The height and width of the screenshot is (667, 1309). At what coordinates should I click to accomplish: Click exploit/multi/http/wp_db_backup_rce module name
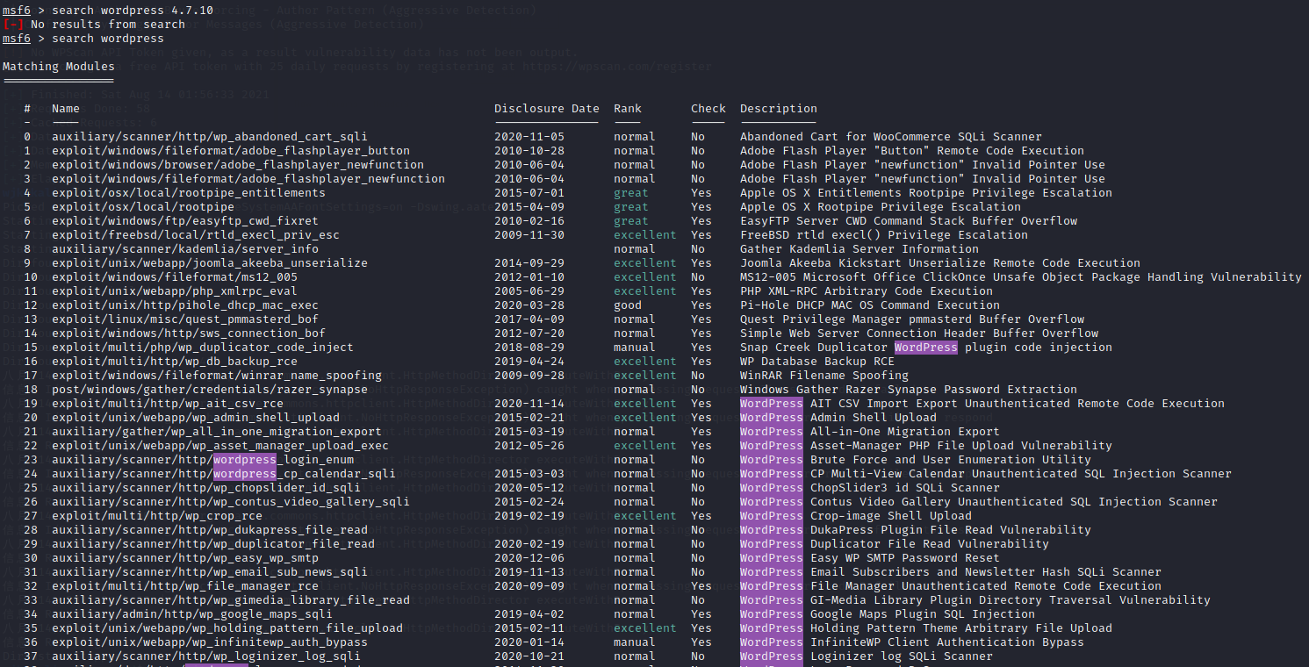175,362
